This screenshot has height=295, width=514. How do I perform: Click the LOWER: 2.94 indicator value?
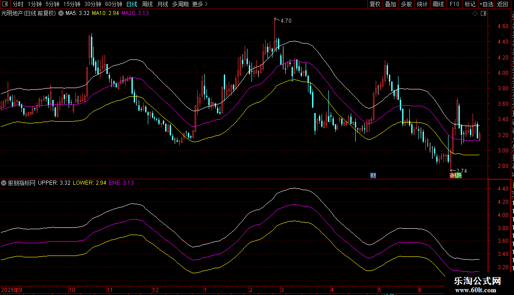[x=90, y=183]
